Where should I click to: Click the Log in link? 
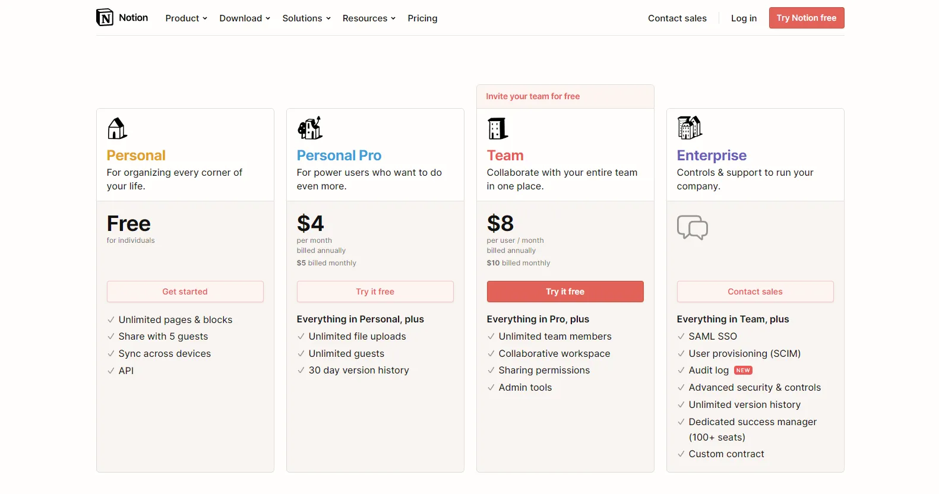click(744, 18)
